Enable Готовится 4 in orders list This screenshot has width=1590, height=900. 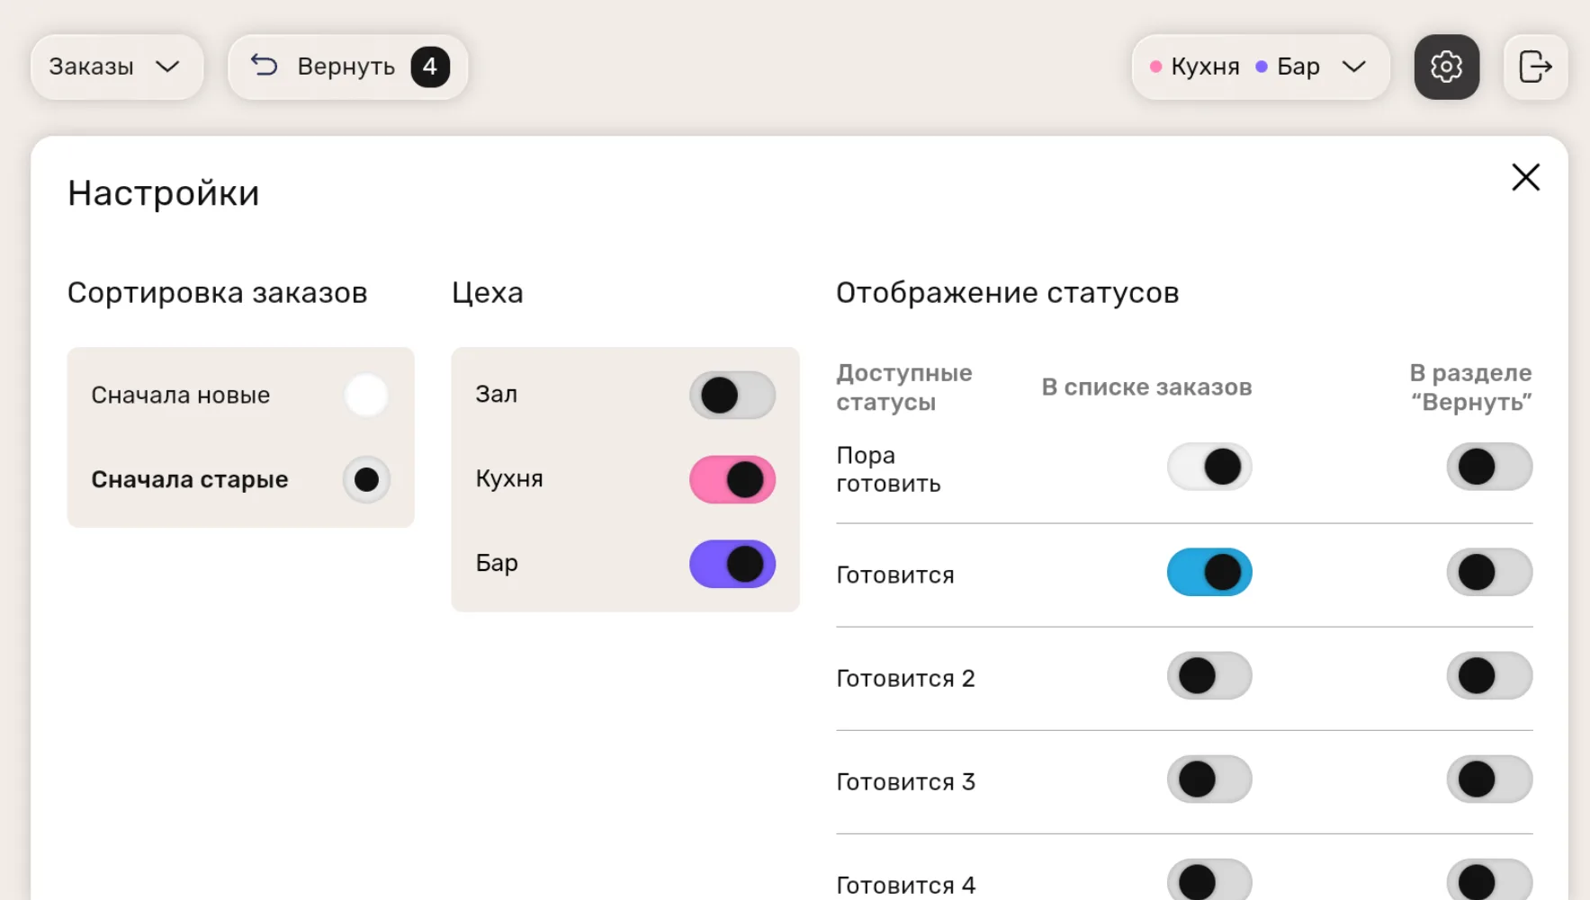(x=1209, y=880)
